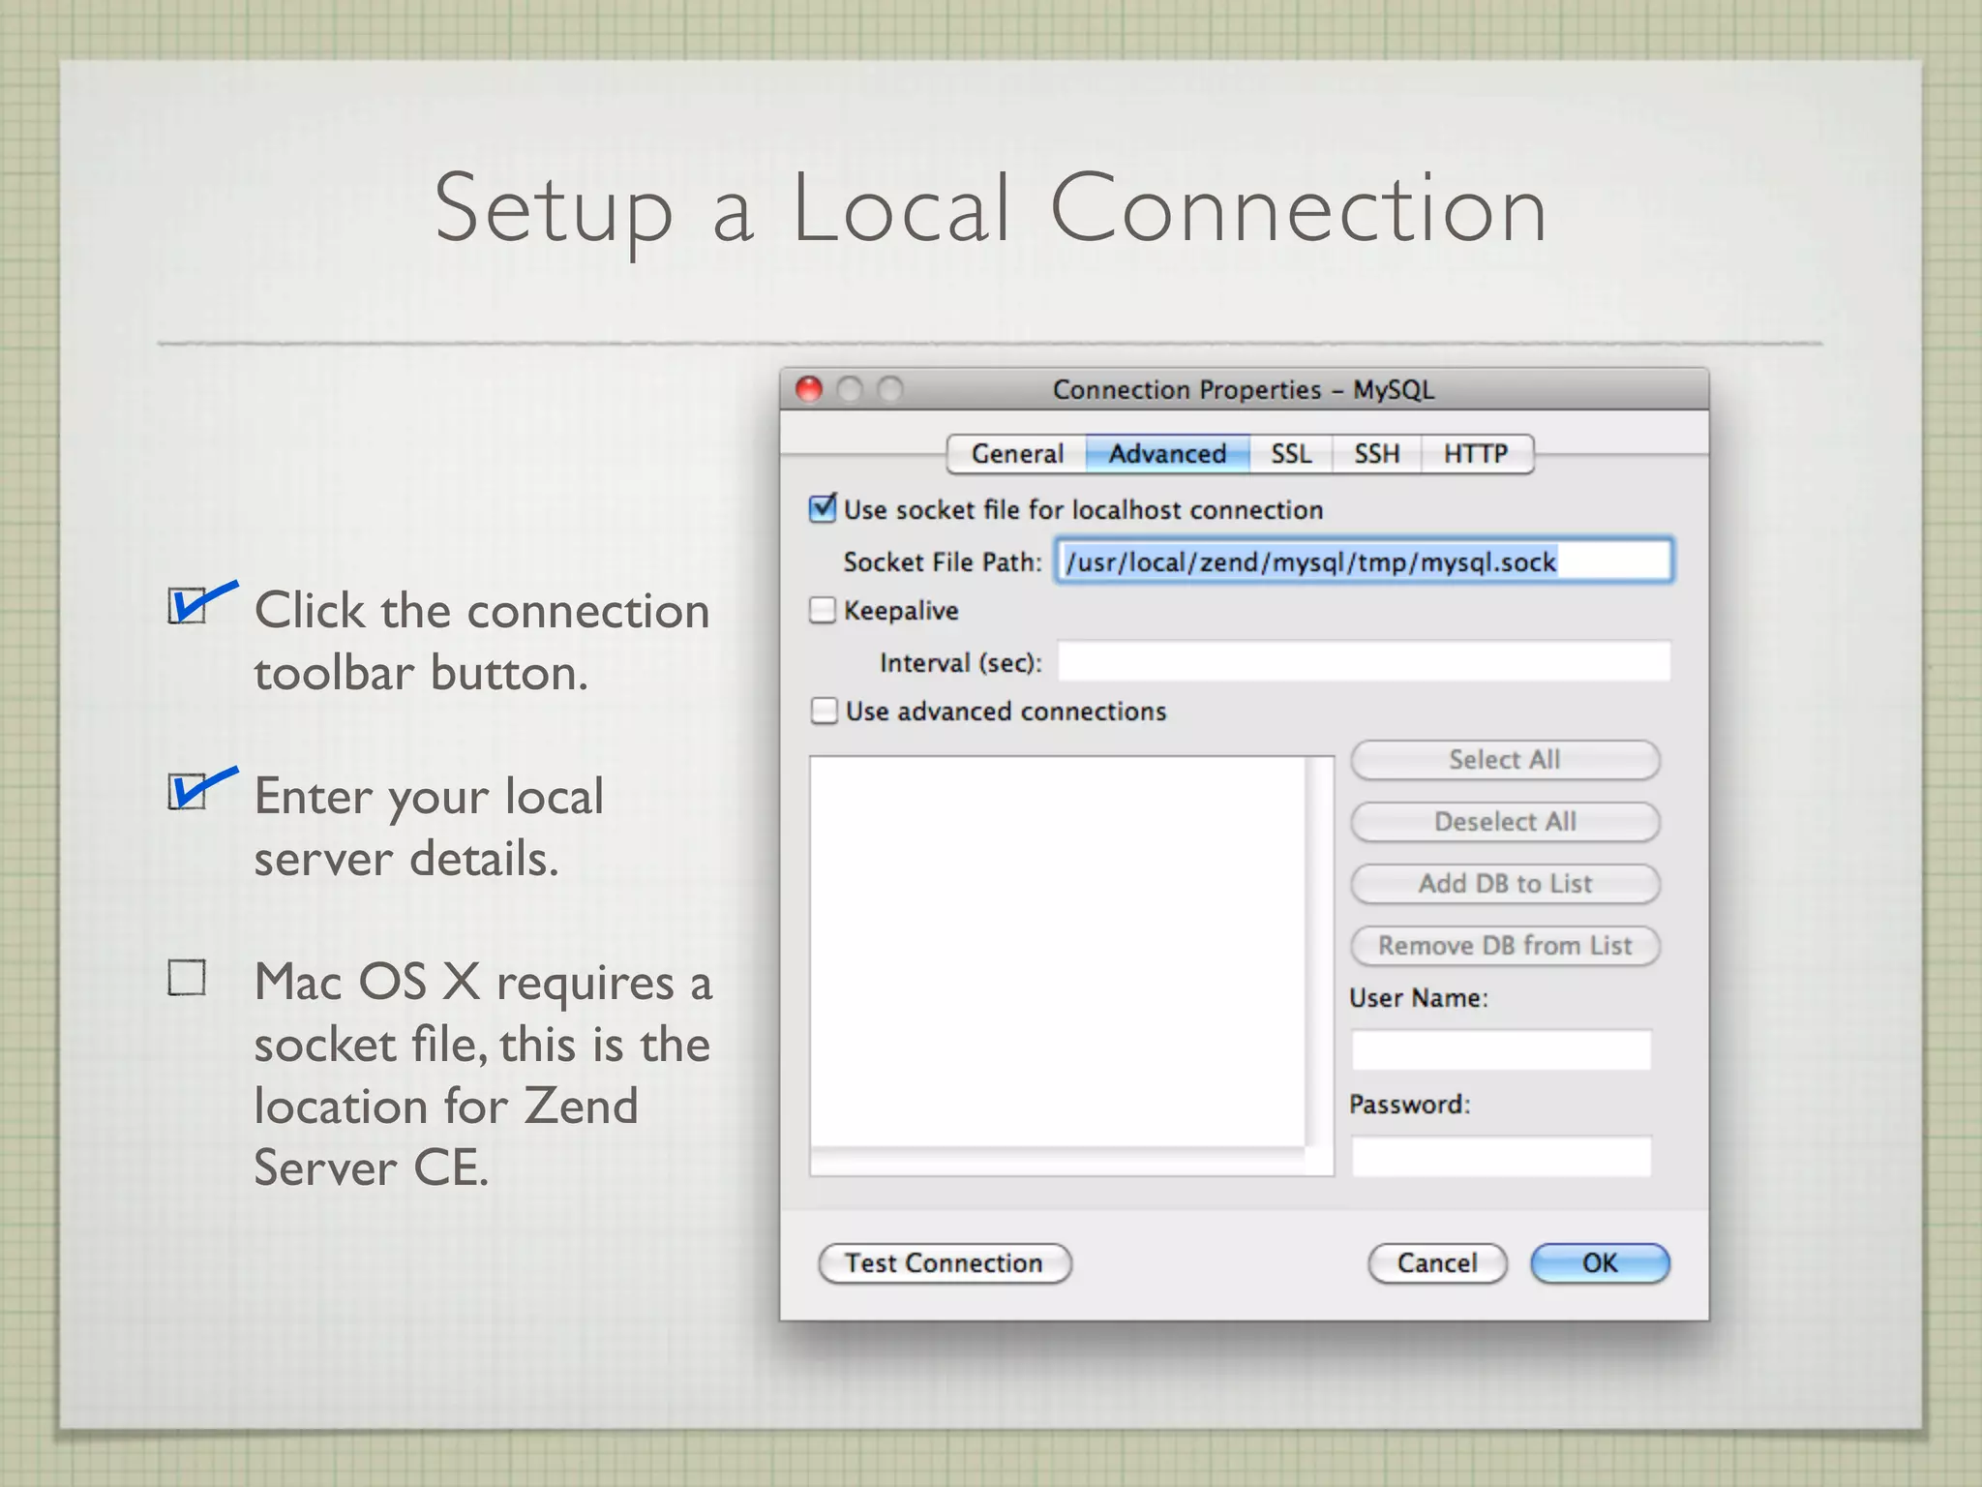Click the Connection Properties – MySQL title

tap(1244, 389)
